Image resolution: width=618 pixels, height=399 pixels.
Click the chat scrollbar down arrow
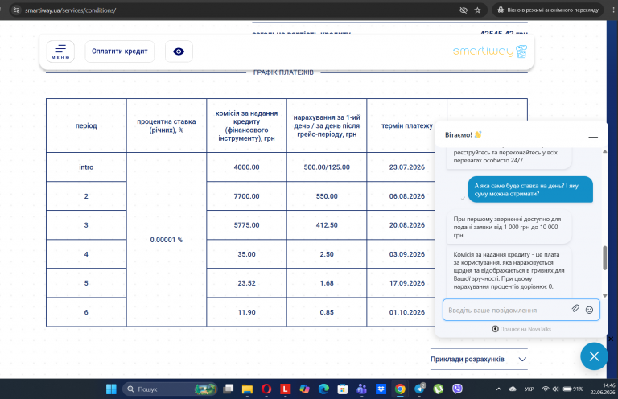click(604, 296)
